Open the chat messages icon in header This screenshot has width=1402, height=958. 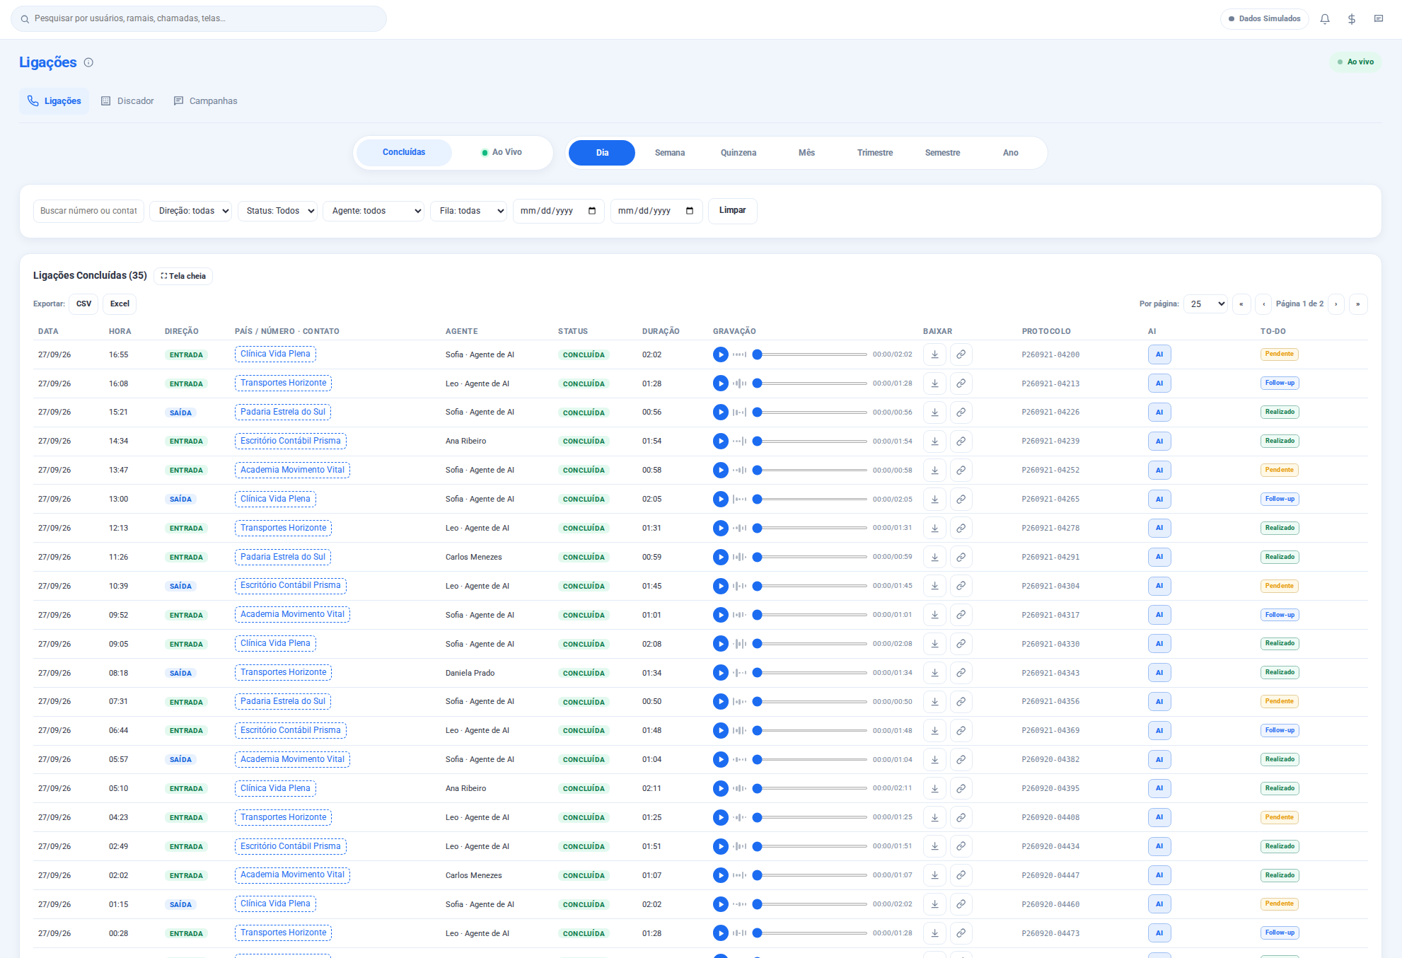[1379, 19]
